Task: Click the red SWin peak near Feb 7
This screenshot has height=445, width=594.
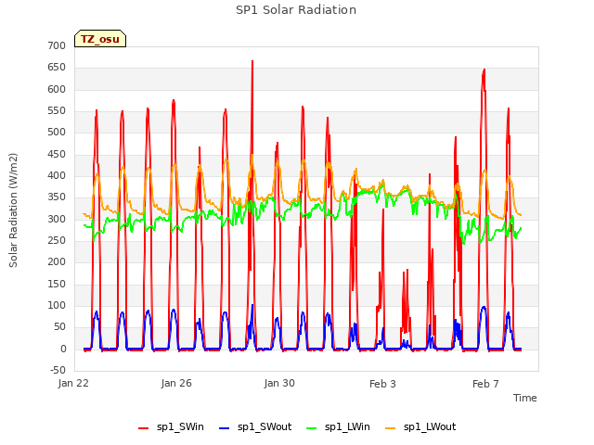Action: [484, 70]
